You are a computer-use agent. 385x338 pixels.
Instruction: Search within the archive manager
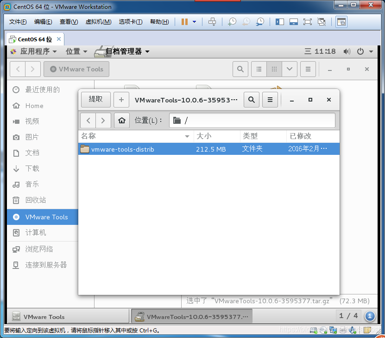252,100
